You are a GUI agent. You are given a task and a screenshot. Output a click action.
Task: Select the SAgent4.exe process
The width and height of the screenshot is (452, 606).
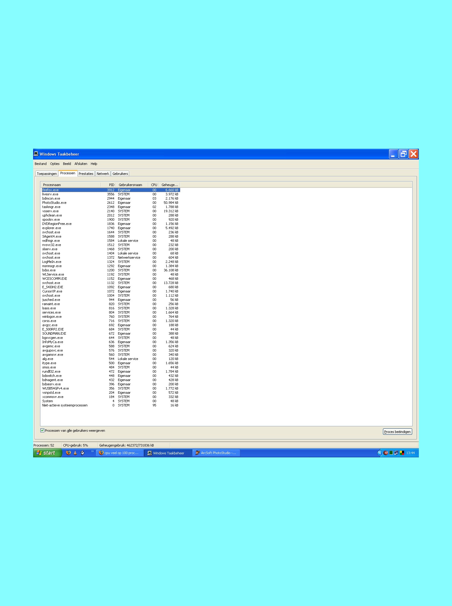coord(111,236)
